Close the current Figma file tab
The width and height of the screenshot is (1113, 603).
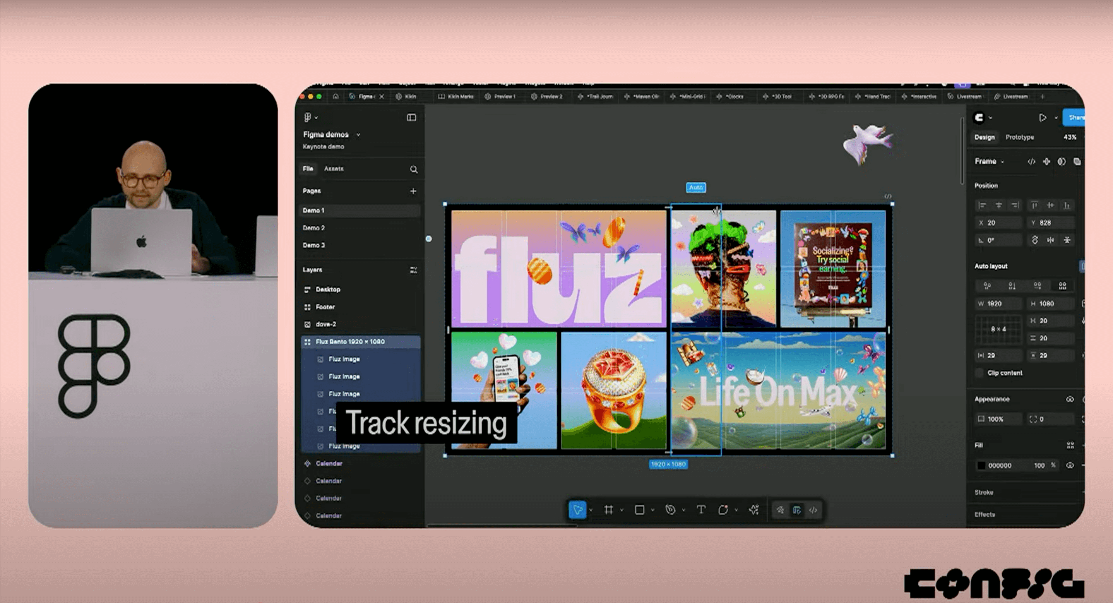(x=382, y=97)
